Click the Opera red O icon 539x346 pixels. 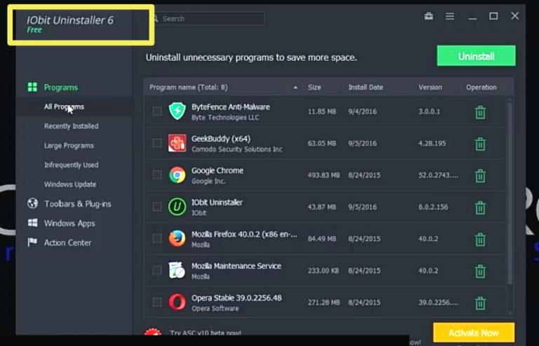[177, 302]
